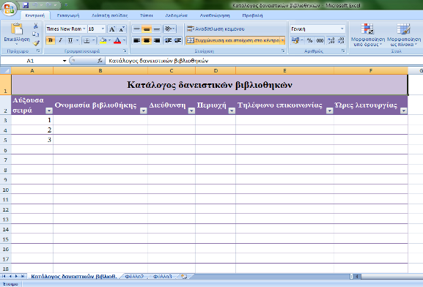This screenshot has height=287, width=423.
Task: Apply red font color
Action: coord(117,40)
